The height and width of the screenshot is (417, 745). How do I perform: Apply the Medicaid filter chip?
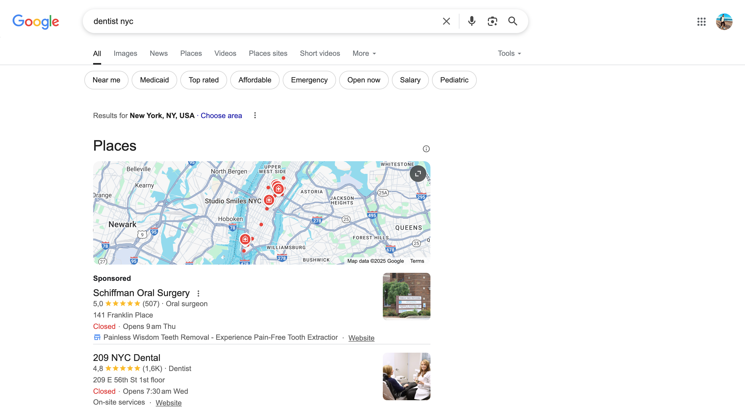click(154, 80)
